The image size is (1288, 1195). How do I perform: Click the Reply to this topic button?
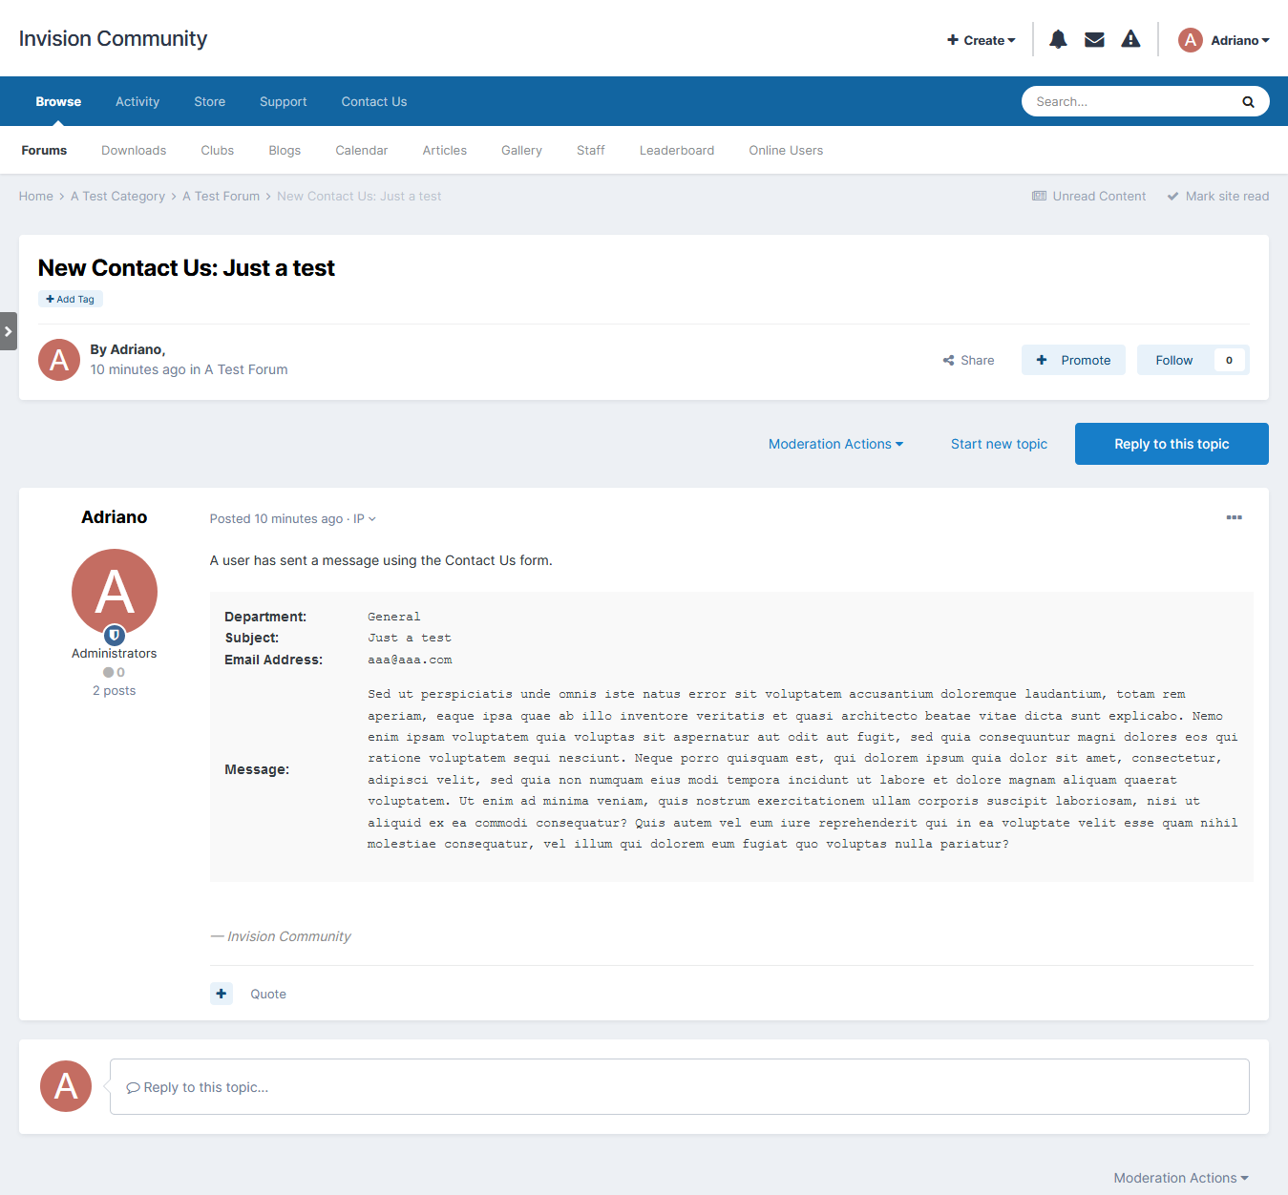tap(1172, 444)
